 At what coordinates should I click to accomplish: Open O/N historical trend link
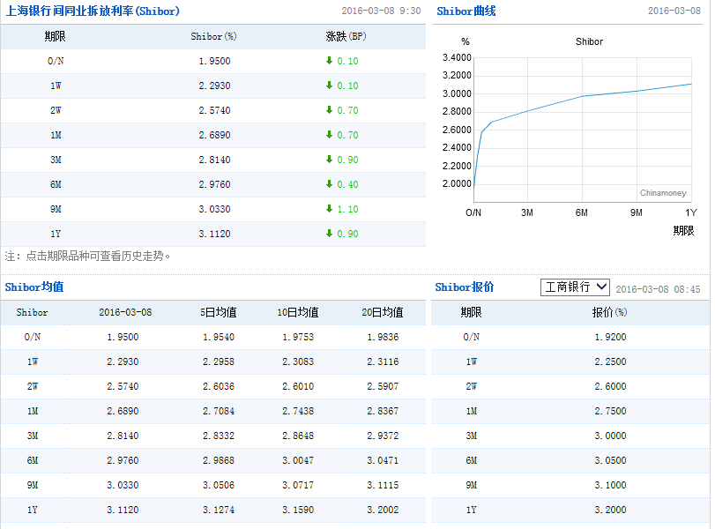coord(55,61)
